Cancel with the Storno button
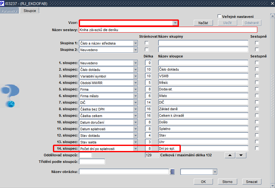 [x=227, y=182]
